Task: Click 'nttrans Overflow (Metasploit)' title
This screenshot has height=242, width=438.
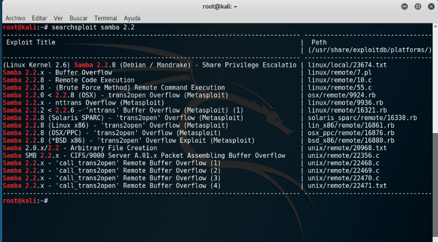Action: point(110,103)
